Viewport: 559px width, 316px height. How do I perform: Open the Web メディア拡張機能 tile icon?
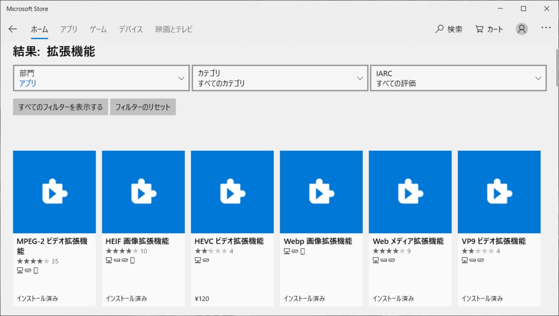[410, 192]
